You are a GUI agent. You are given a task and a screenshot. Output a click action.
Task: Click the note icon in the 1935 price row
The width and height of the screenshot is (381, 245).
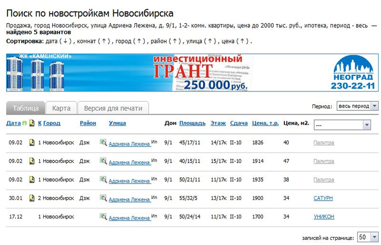(x=31, y=180)
